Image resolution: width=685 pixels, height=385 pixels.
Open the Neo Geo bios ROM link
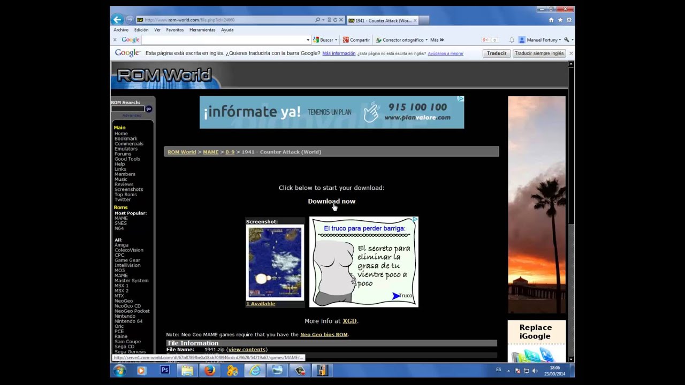[x=324, y=335]
